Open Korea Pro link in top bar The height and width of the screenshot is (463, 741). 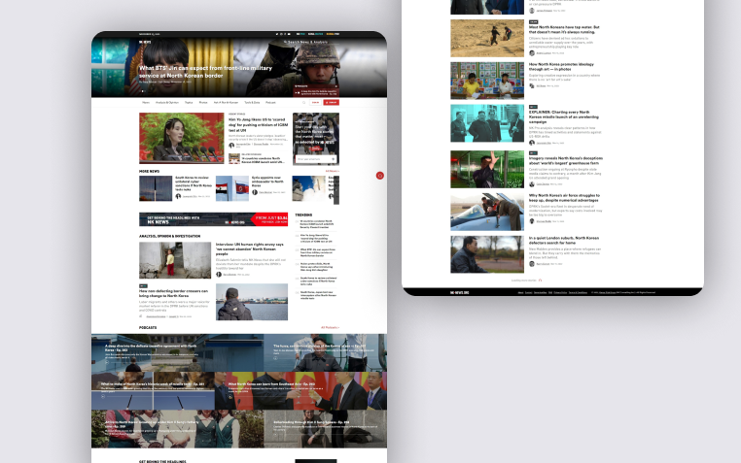tap(333, 34)
